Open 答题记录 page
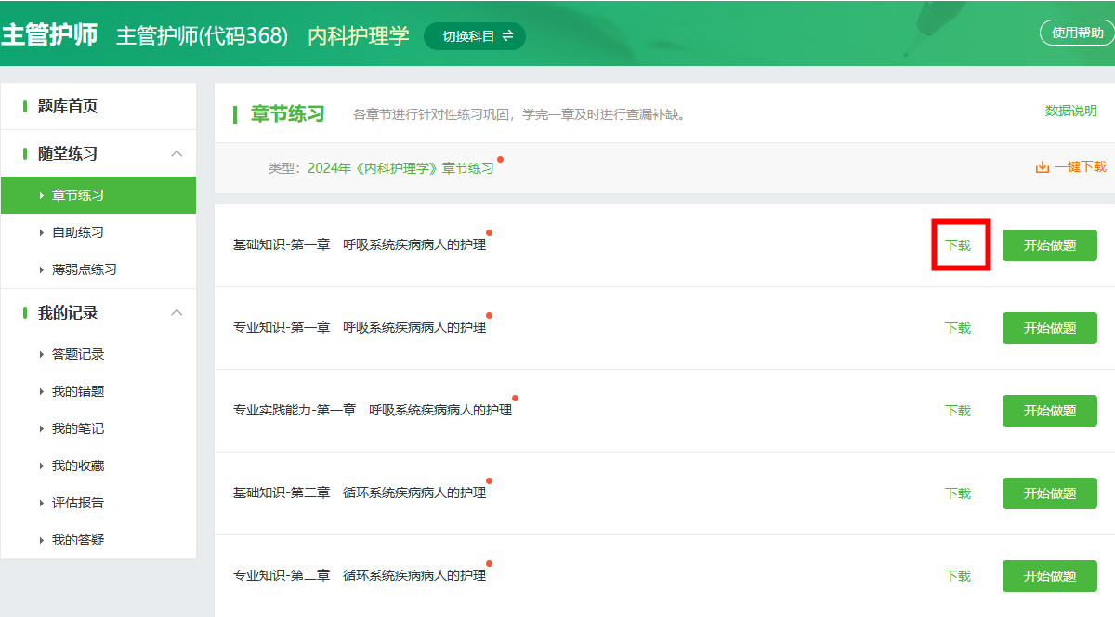Image resolution: width=1115 pixels, height=617 pixels. (78, 354)
